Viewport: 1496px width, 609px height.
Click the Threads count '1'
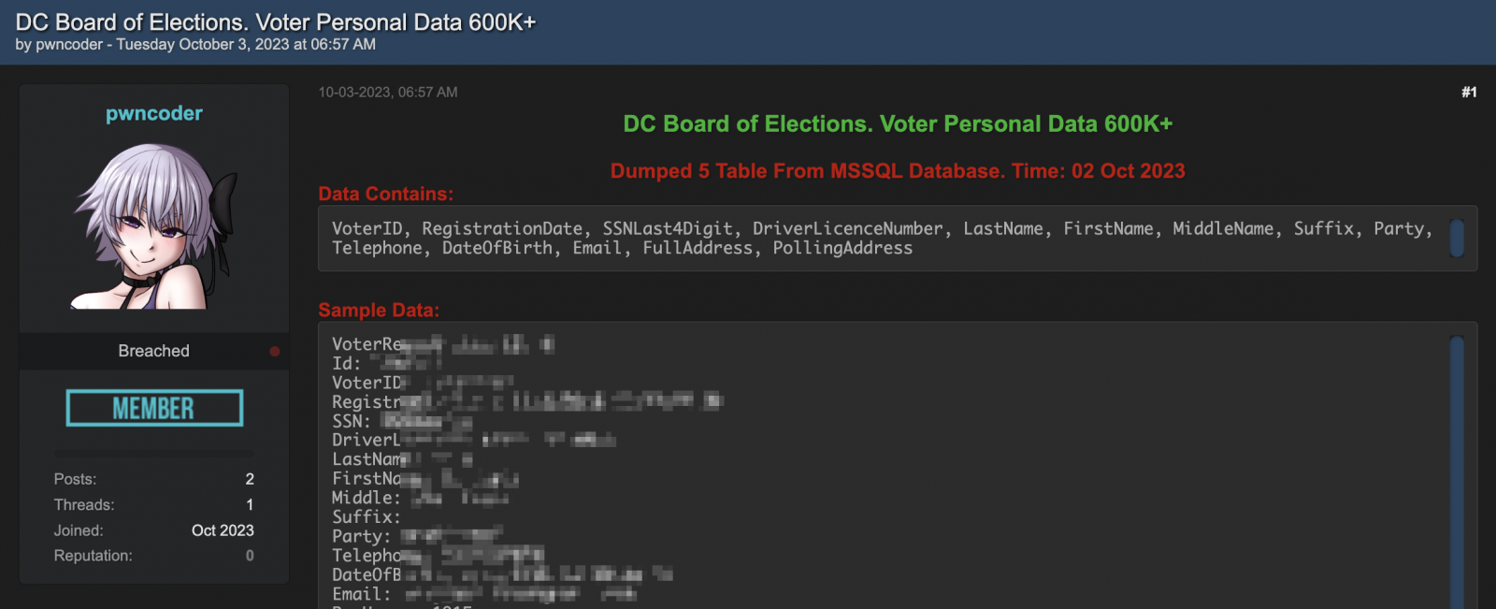pos(249,504)
